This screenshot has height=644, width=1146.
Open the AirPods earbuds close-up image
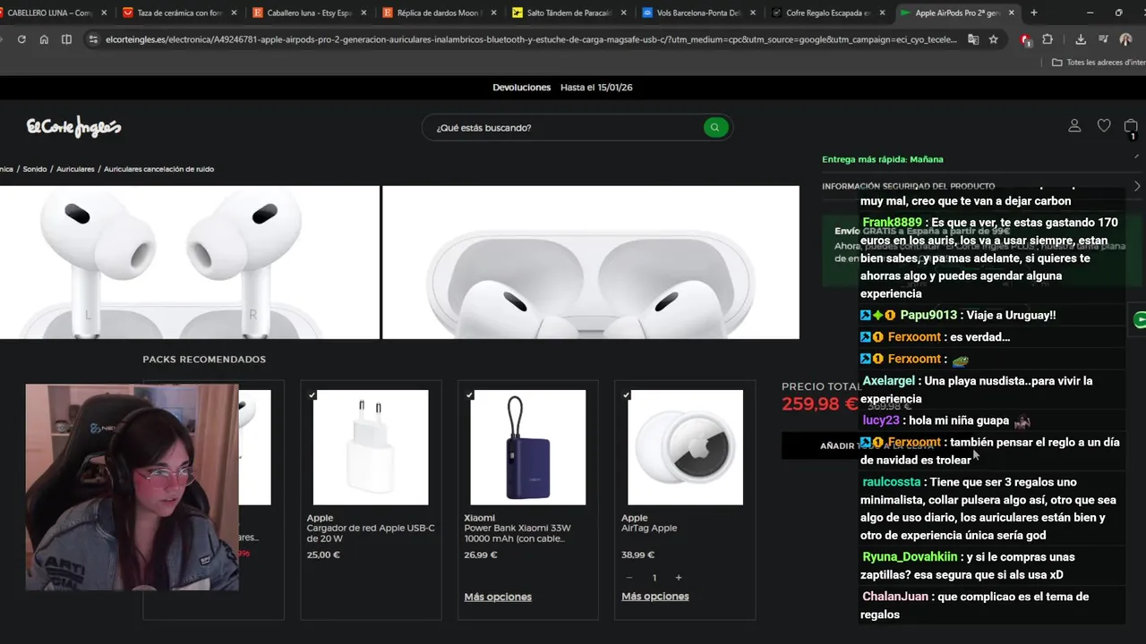189,262
